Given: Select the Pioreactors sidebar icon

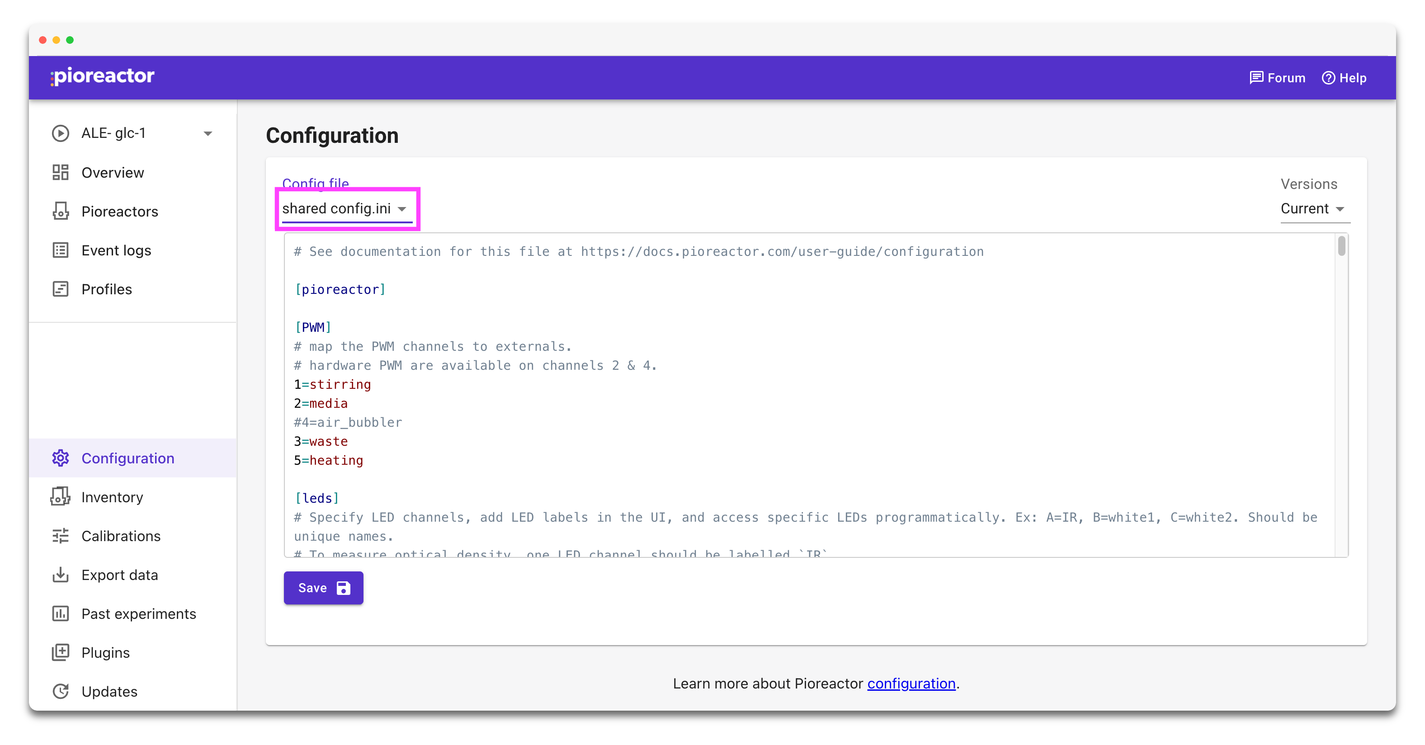Looking at the screenshot, I should [x=61, y=211].
